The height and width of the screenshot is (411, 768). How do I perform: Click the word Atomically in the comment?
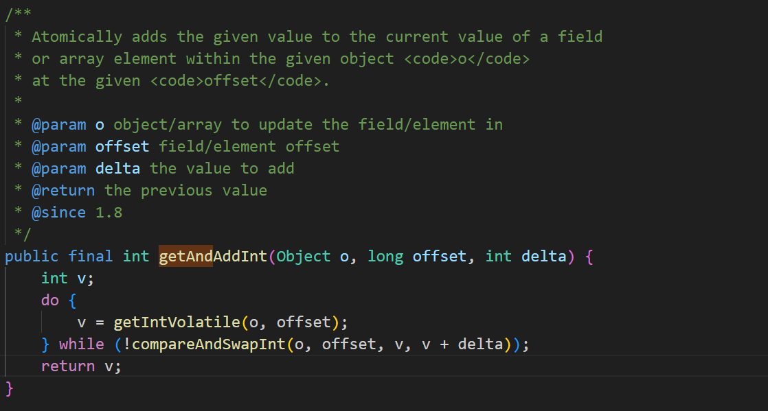pyautogui.click(x=77, y=36)
